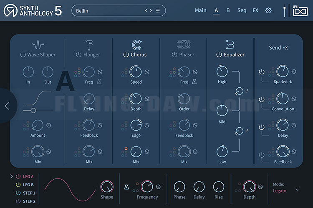Click the LFO Frequency tempo sync icon

[126, 187]
